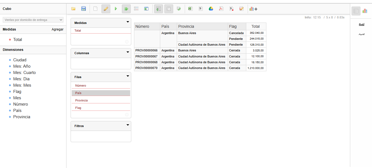The height and width of the screenshot is (168, 372).
Task: Switch to chart view mode
Action: 365,11
